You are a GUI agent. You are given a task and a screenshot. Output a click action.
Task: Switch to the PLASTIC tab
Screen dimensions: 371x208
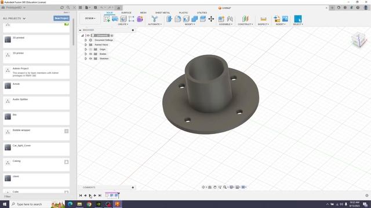click(183, 13)
